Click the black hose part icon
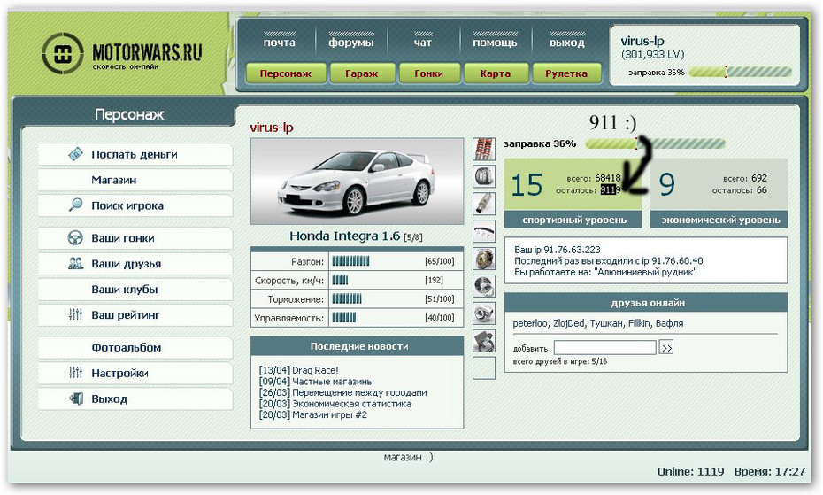This screenshot has width=823, height=495. [484, 231]
